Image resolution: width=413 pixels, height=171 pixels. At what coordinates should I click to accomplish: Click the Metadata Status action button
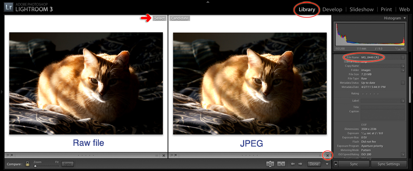tap(403, 83)
